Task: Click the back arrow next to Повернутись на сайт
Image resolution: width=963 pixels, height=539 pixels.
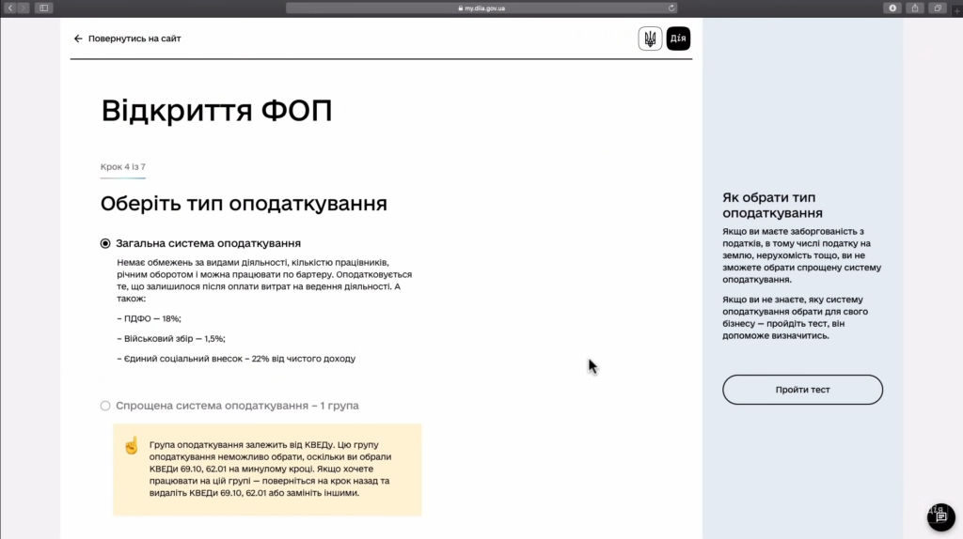Action: tap(78, 38)
